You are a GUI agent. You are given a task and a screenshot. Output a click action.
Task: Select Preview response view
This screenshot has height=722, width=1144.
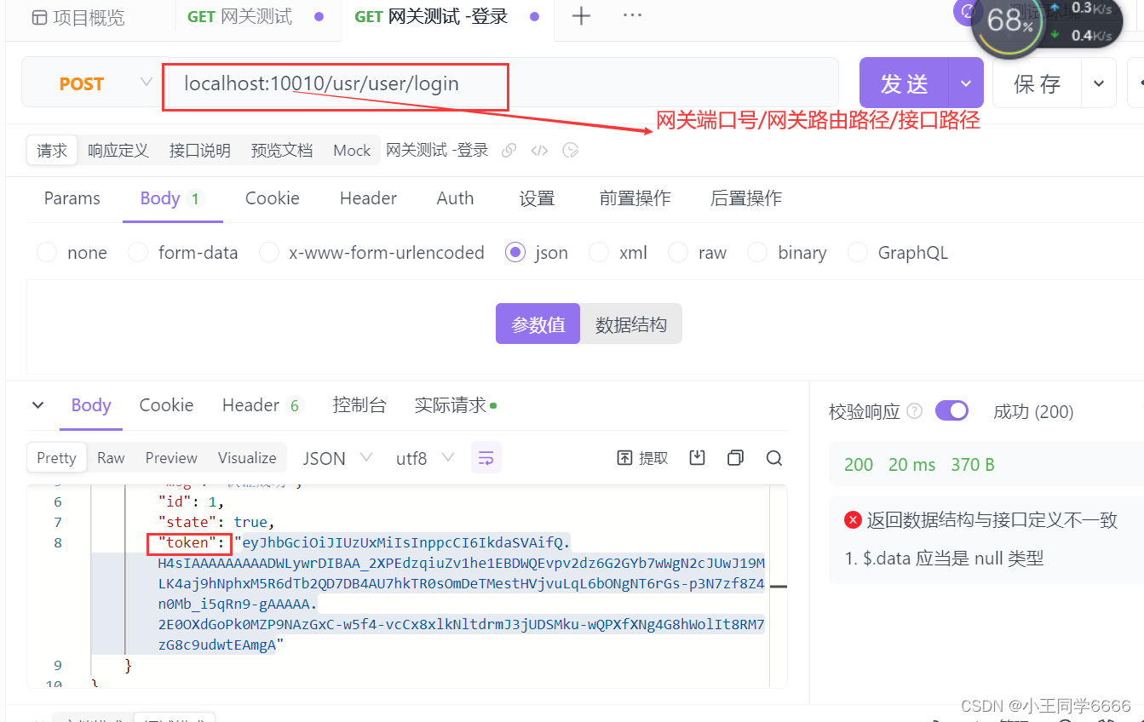click(x=171, y=457)
